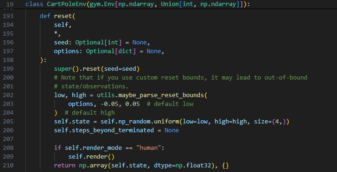Jump to sticky header class CartPoleEnv
The height and width of the screenshot is (172, 337).
click(138, 4)
